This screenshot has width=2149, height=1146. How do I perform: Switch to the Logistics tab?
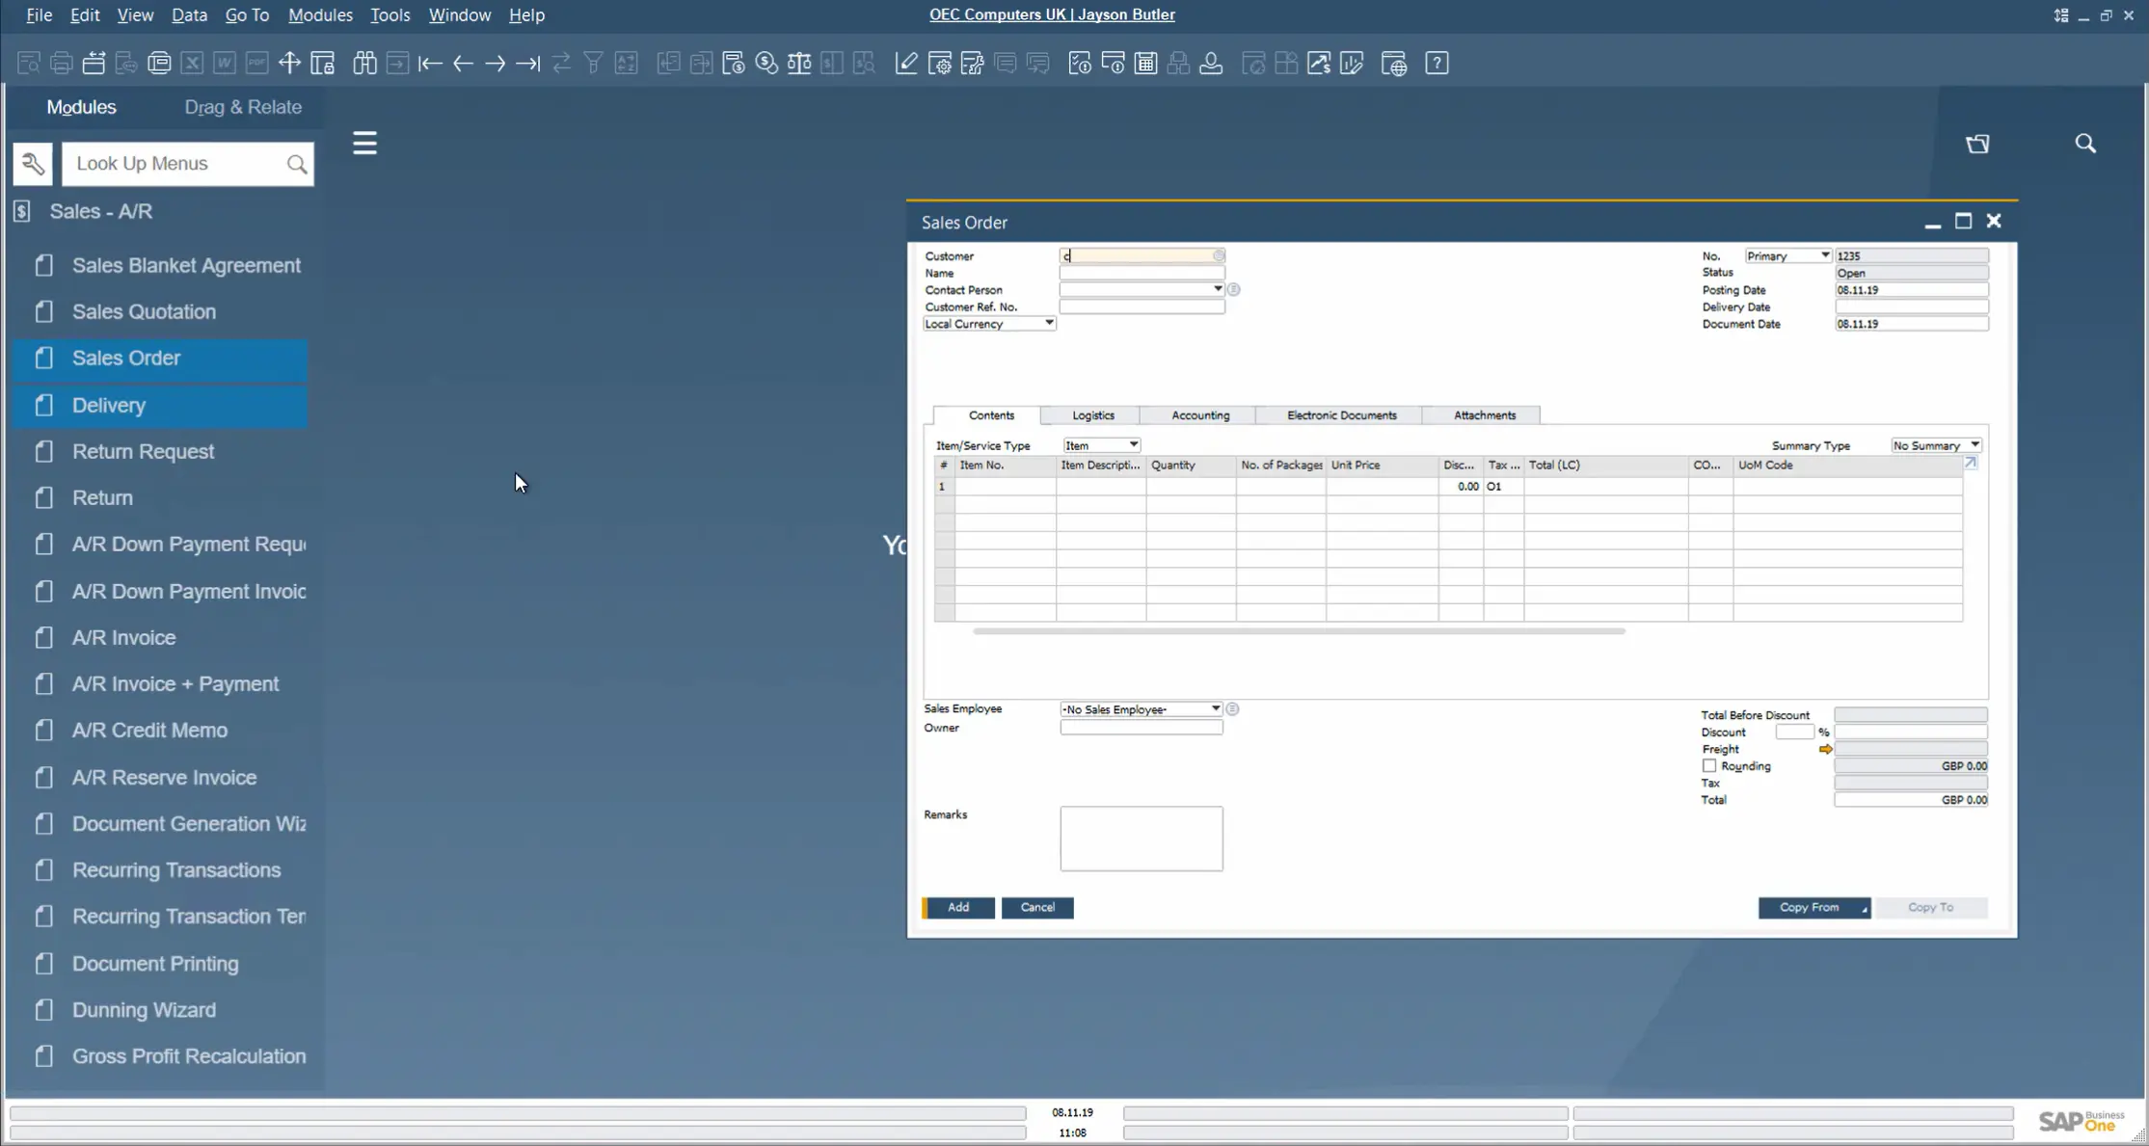(x=1092, y=415)
